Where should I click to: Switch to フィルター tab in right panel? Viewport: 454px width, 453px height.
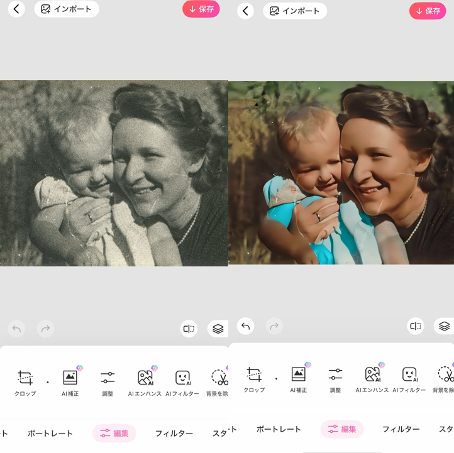401,429
